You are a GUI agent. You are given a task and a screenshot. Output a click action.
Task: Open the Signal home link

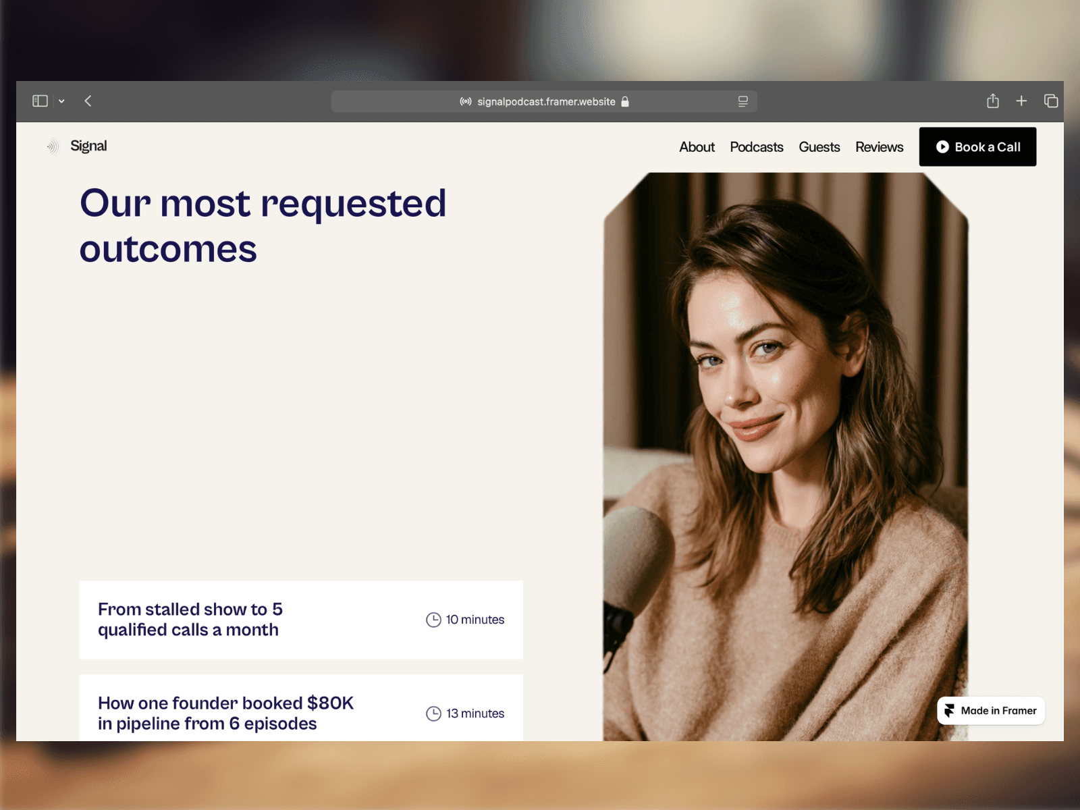click(88, 146)
